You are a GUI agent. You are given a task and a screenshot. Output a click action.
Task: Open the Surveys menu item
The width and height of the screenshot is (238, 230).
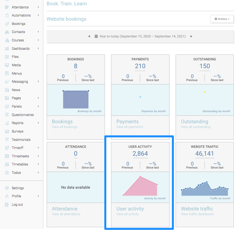[x=17, y=131]
